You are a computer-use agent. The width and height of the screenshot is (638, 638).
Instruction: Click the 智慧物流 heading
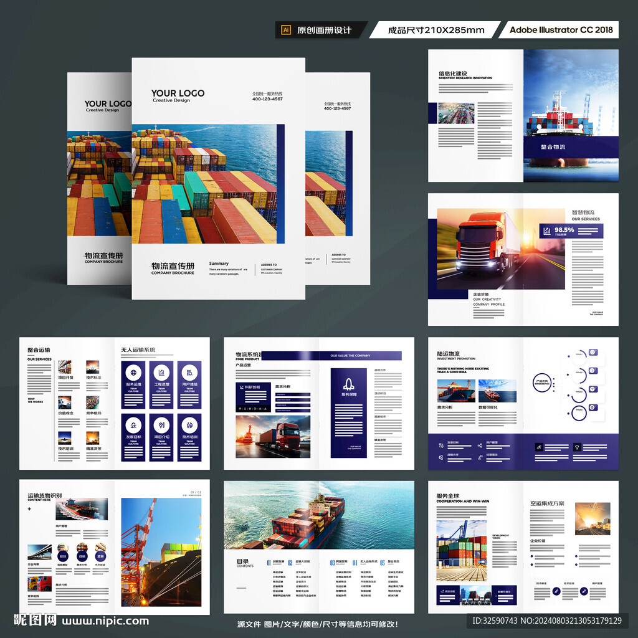click(583, 212)
